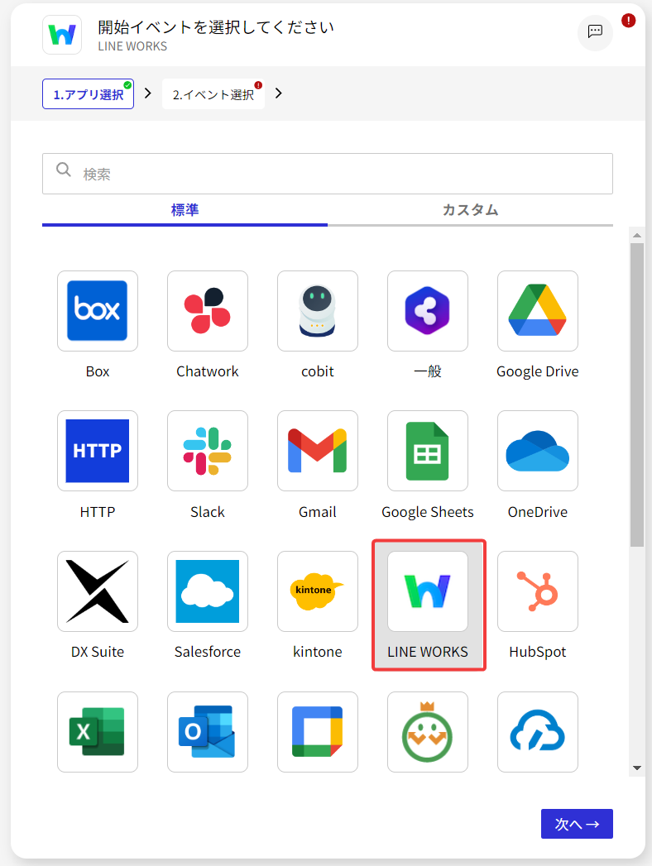Click the scrollbar up arrow

[637, 235]
